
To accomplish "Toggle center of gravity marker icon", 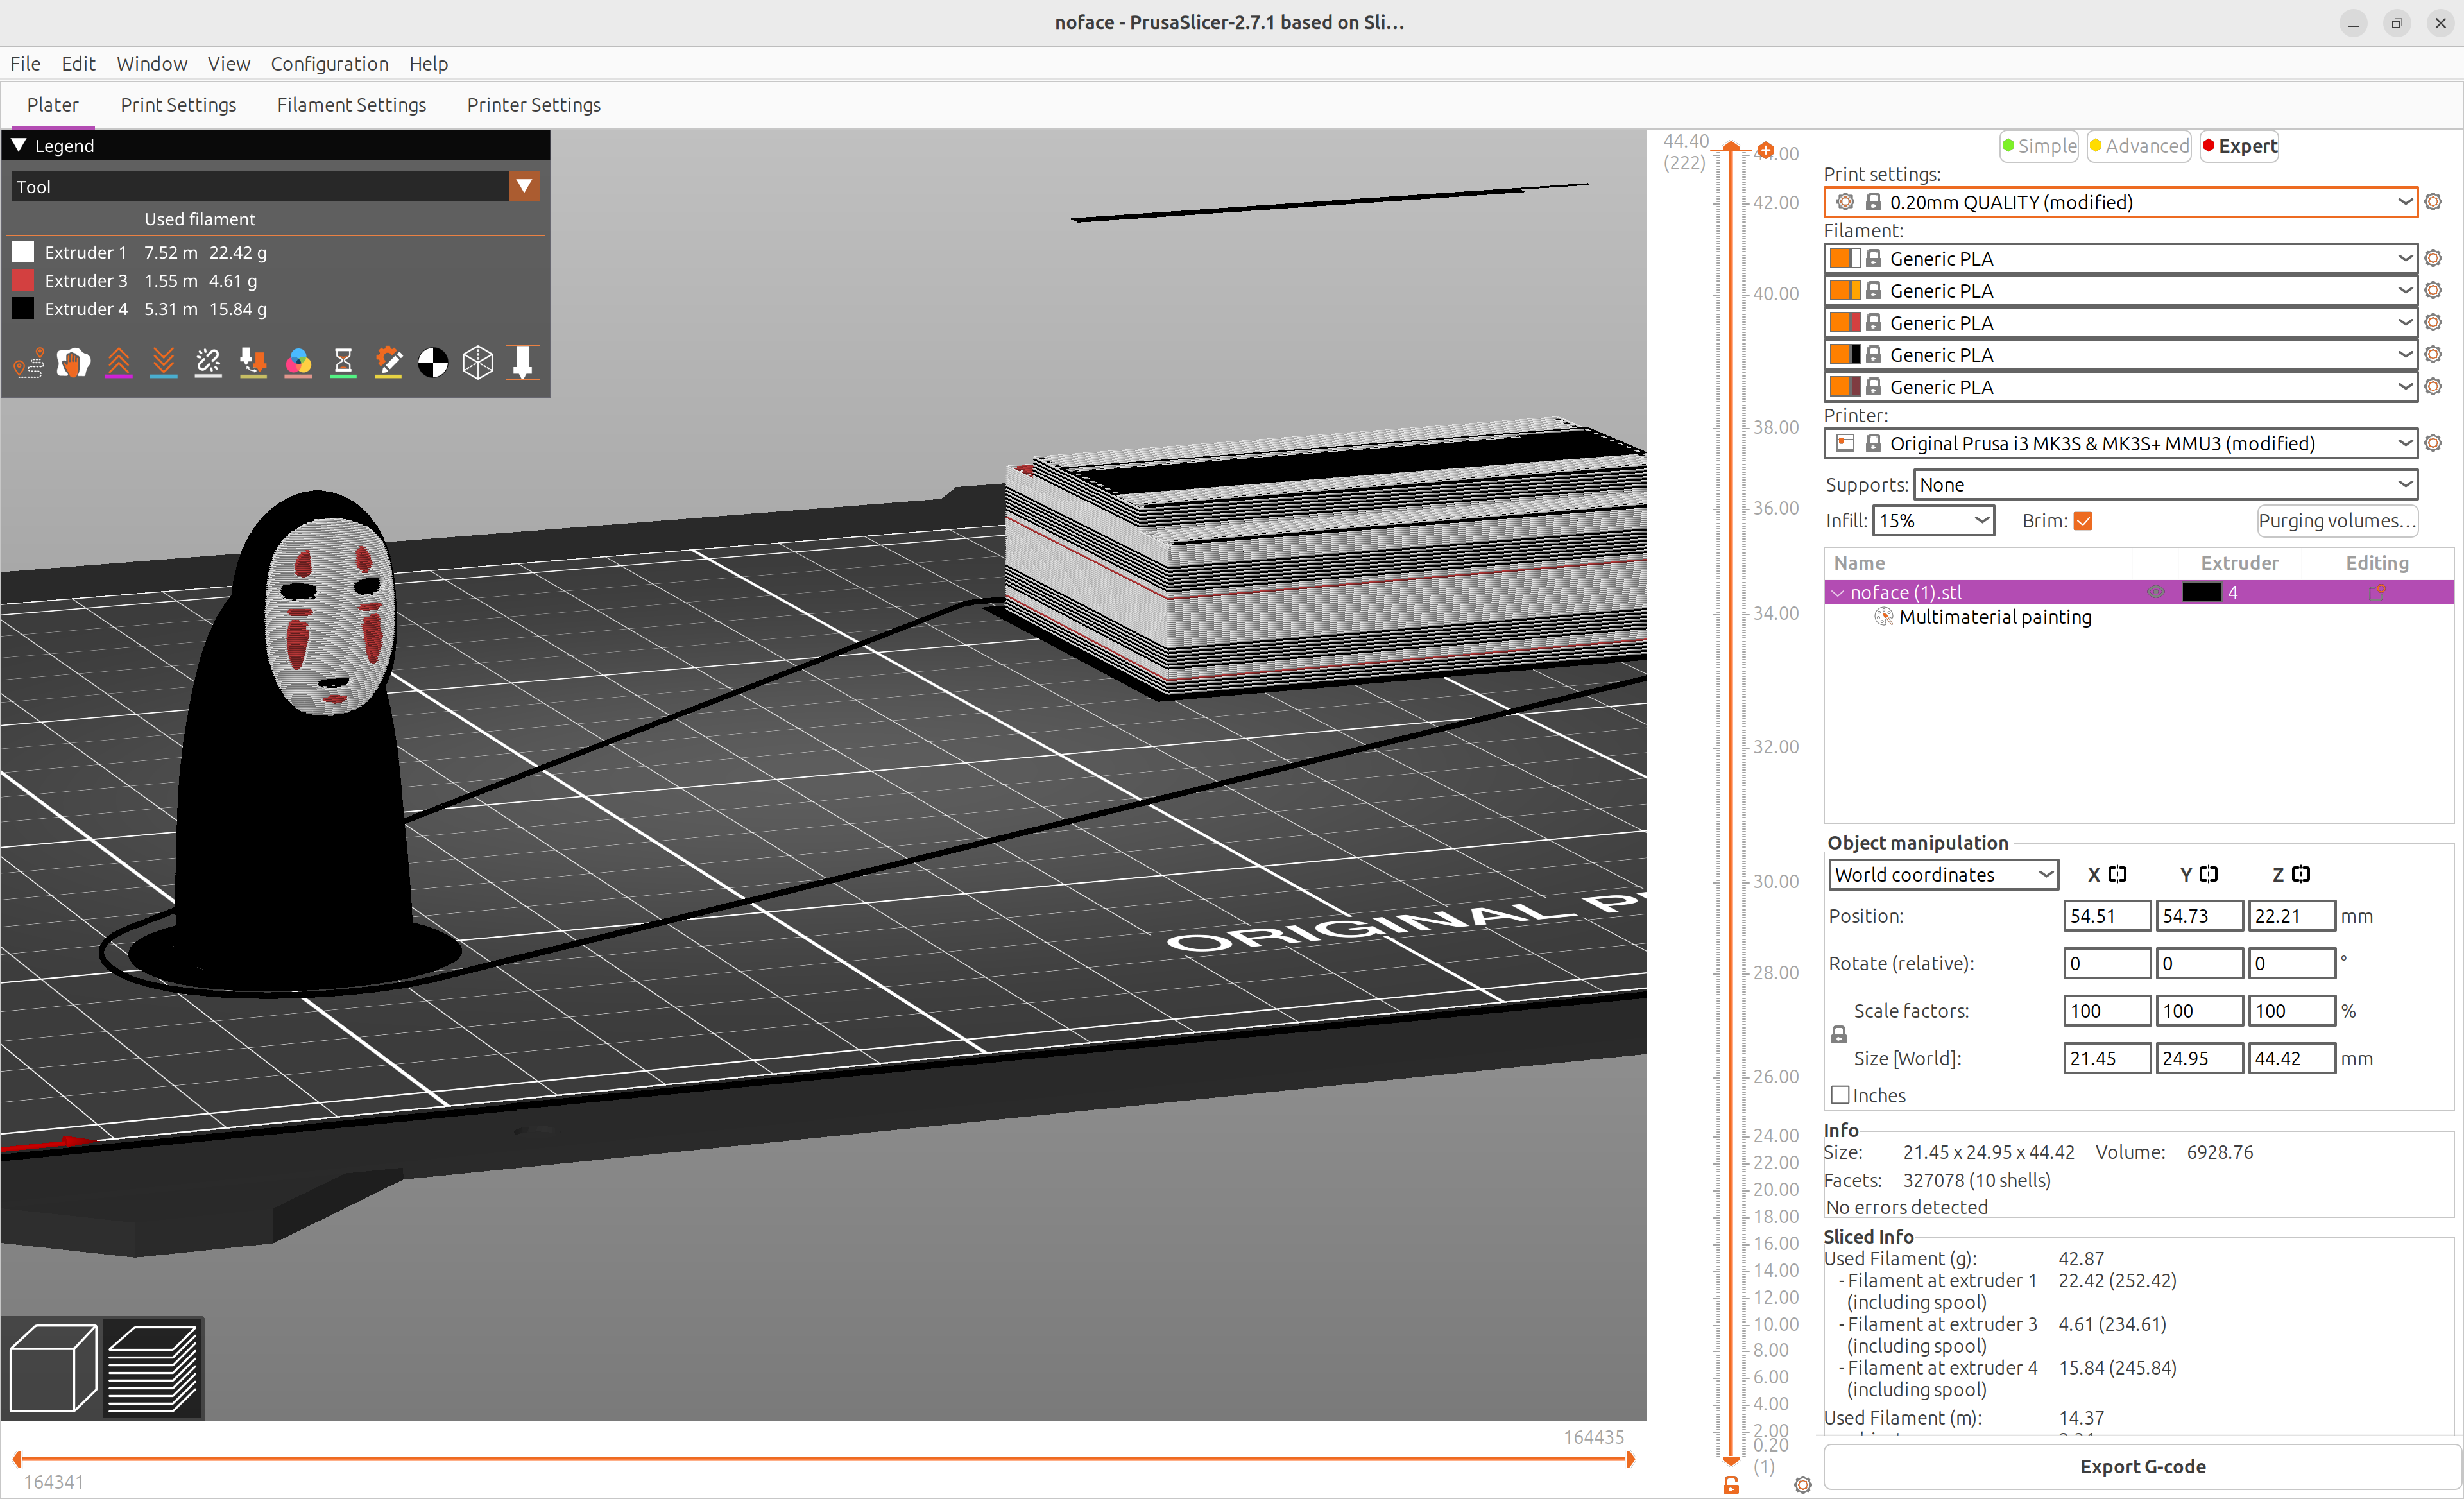I will [433, 363].
